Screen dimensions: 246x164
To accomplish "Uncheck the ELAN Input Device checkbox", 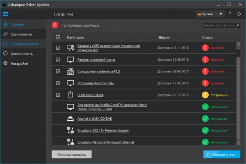I will 58,95.
